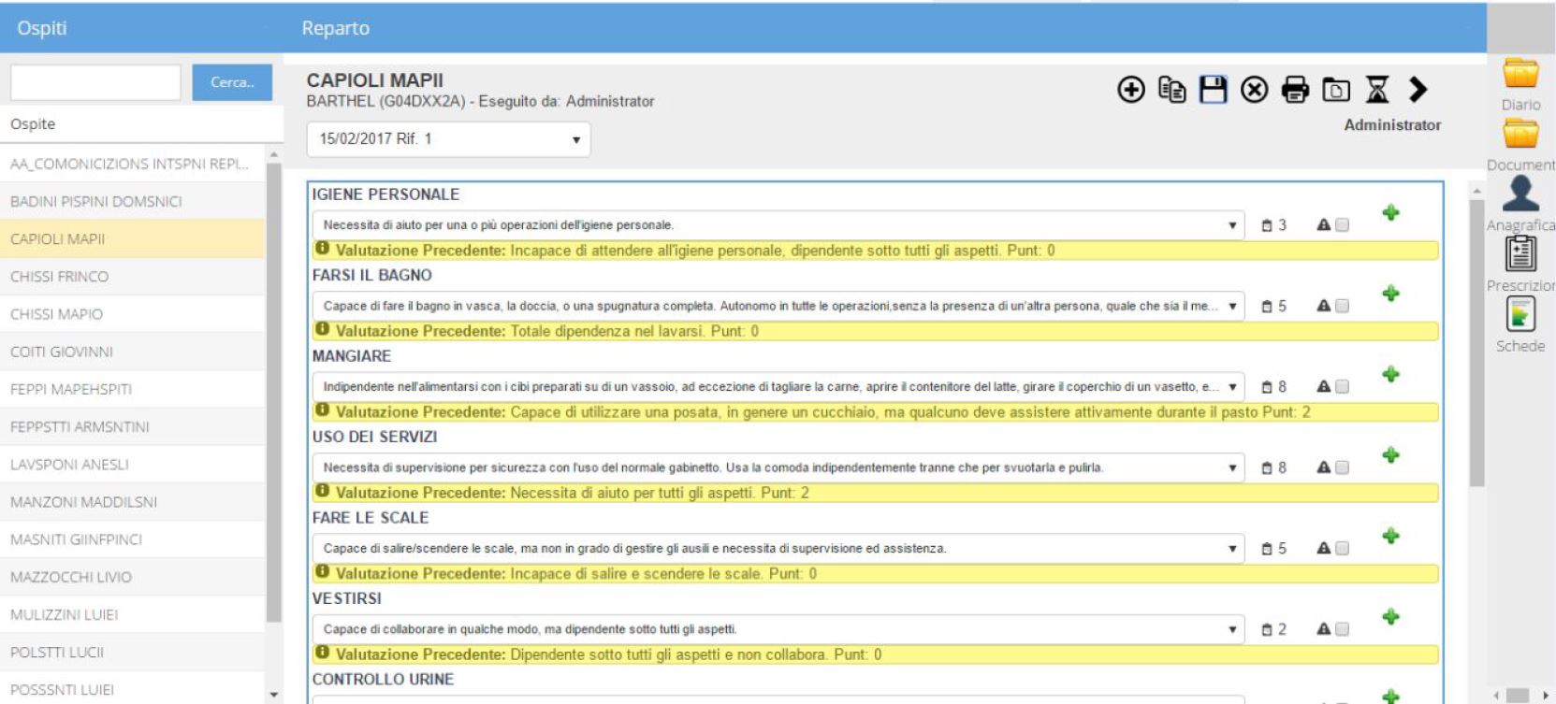This screenshot has width=1556, height=704.
Task: Click the next chevron arrow in toolbar
Action: (1418, 90)
